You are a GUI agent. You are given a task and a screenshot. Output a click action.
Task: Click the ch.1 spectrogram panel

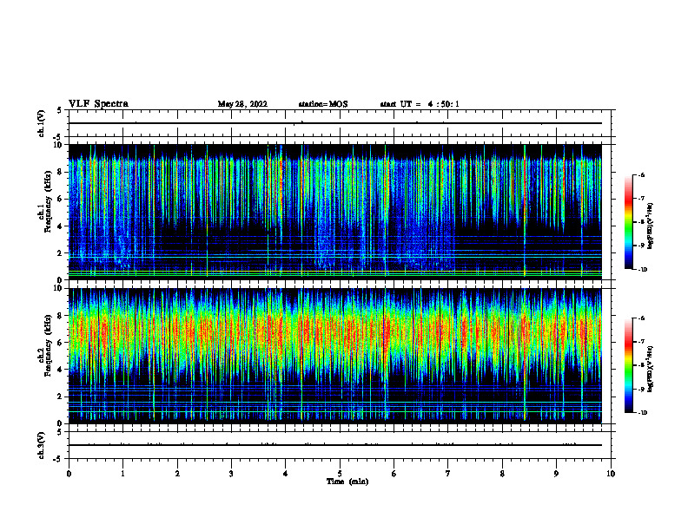(335, 212)
